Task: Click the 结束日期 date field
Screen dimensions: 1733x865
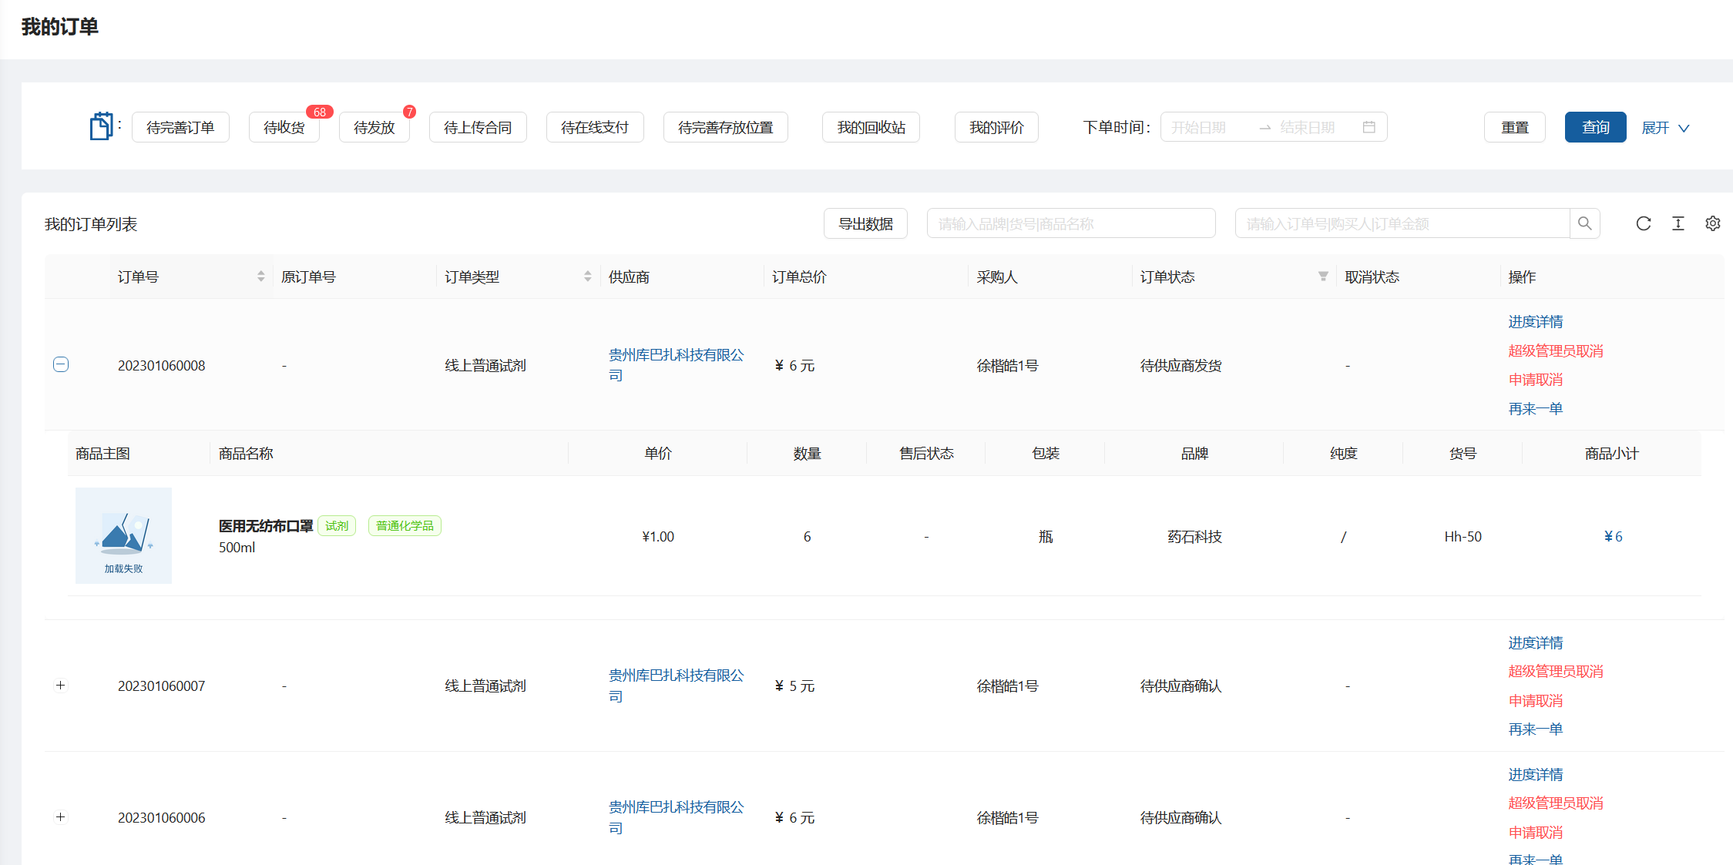Action: click(x=1316, y=127)
